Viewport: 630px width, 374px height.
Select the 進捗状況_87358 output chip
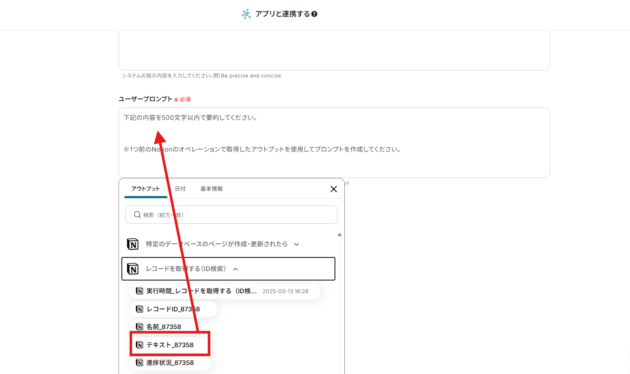170,362
